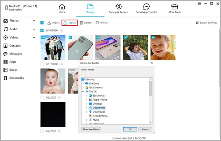This screenshot has height=141, width=221.
Task: Open Messages in the sidebar
Action: point(16,54)
